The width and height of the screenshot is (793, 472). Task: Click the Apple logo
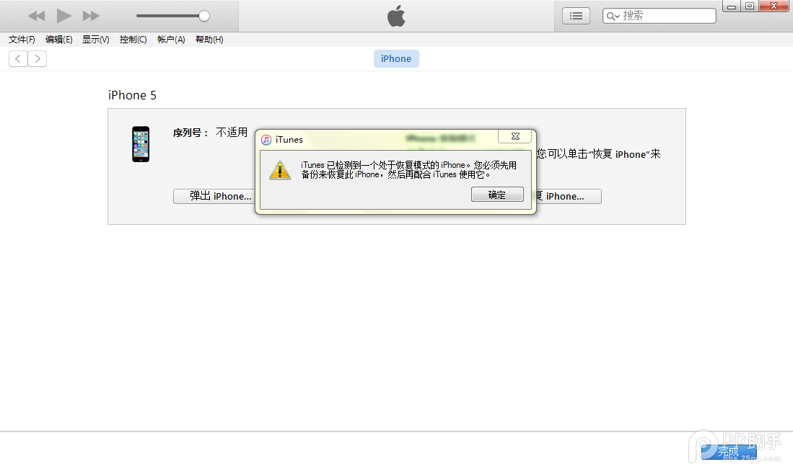(x=396, y=16)
